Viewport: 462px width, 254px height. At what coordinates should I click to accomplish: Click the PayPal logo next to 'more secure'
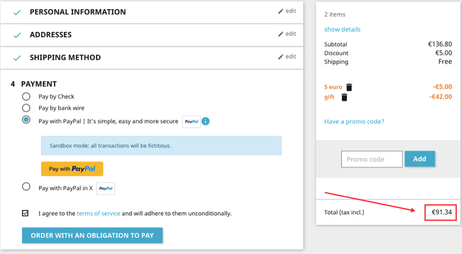[x=191, y=121]
